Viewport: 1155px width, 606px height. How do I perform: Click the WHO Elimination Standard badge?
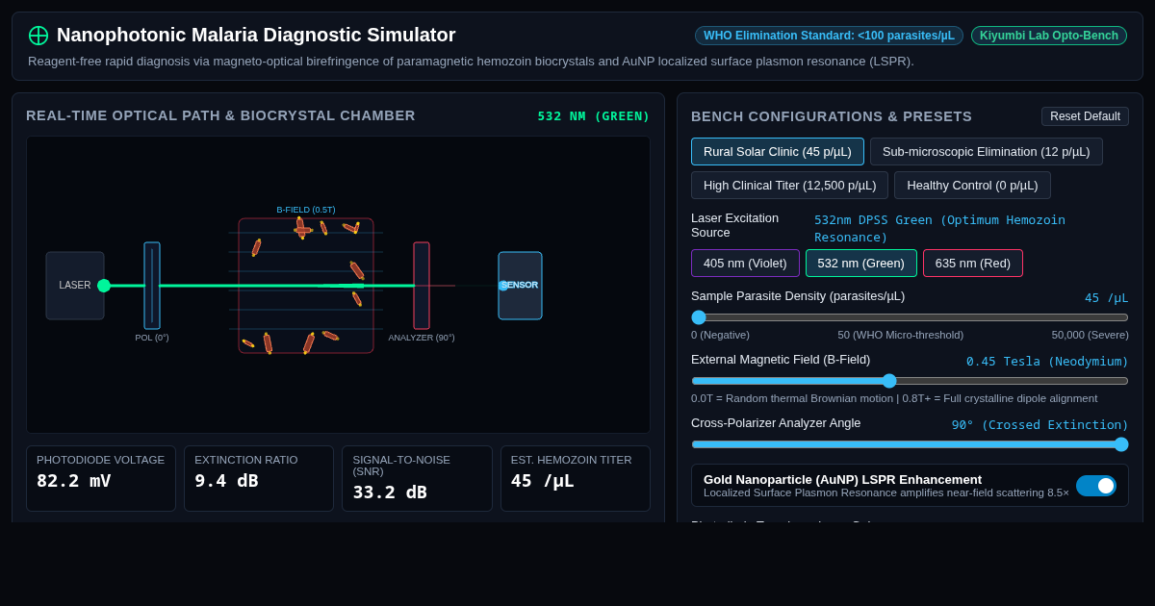pyautogui.click(x=829, y=36)
